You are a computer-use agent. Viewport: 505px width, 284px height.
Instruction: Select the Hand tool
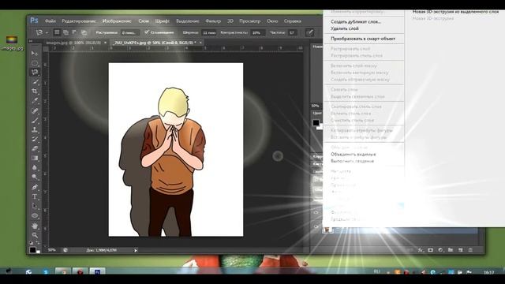pyautogui.click(x=35, y=226)
